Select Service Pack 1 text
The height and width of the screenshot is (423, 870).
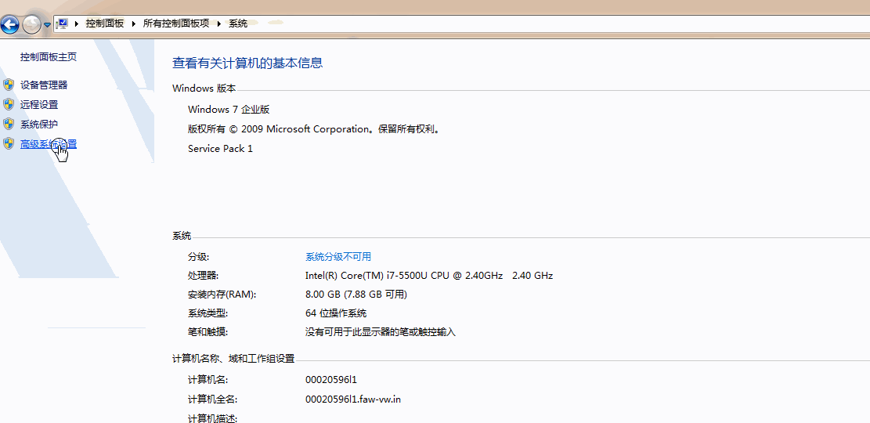click(x=220, y=149)
